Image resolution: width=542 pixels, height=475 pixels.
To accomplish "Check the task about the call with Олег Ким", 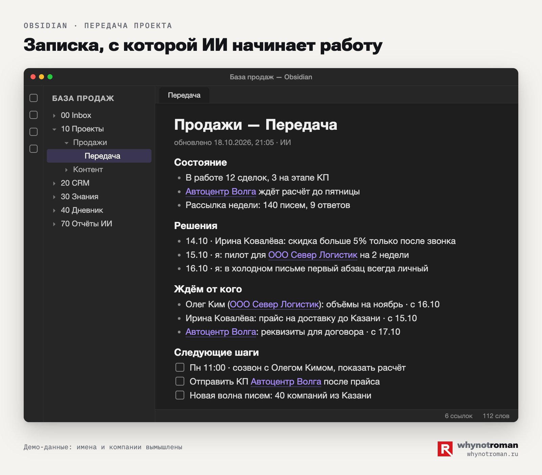I will [180, 367].
